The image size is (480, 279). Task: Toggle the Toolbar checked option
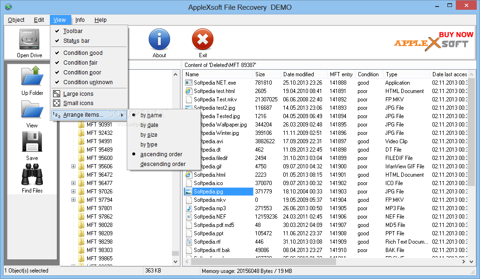[x=89, y=31]
